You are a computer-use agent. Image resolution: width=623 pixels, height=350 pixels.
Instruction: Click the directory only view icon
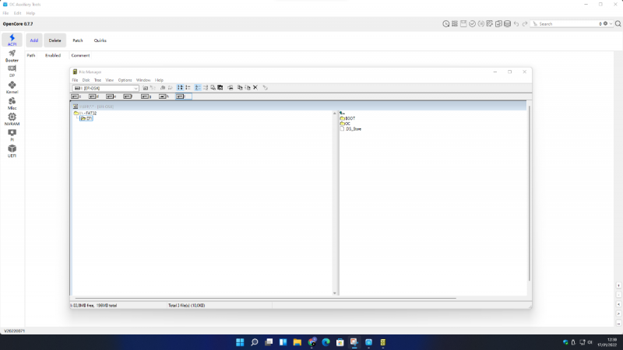click(x=188, y=88)
